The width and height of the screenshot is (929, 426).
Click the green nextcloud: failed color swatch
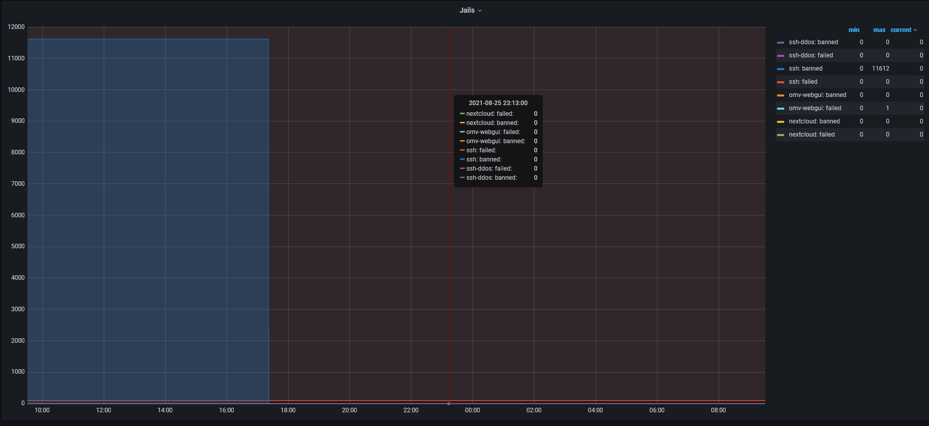(781, 135)
